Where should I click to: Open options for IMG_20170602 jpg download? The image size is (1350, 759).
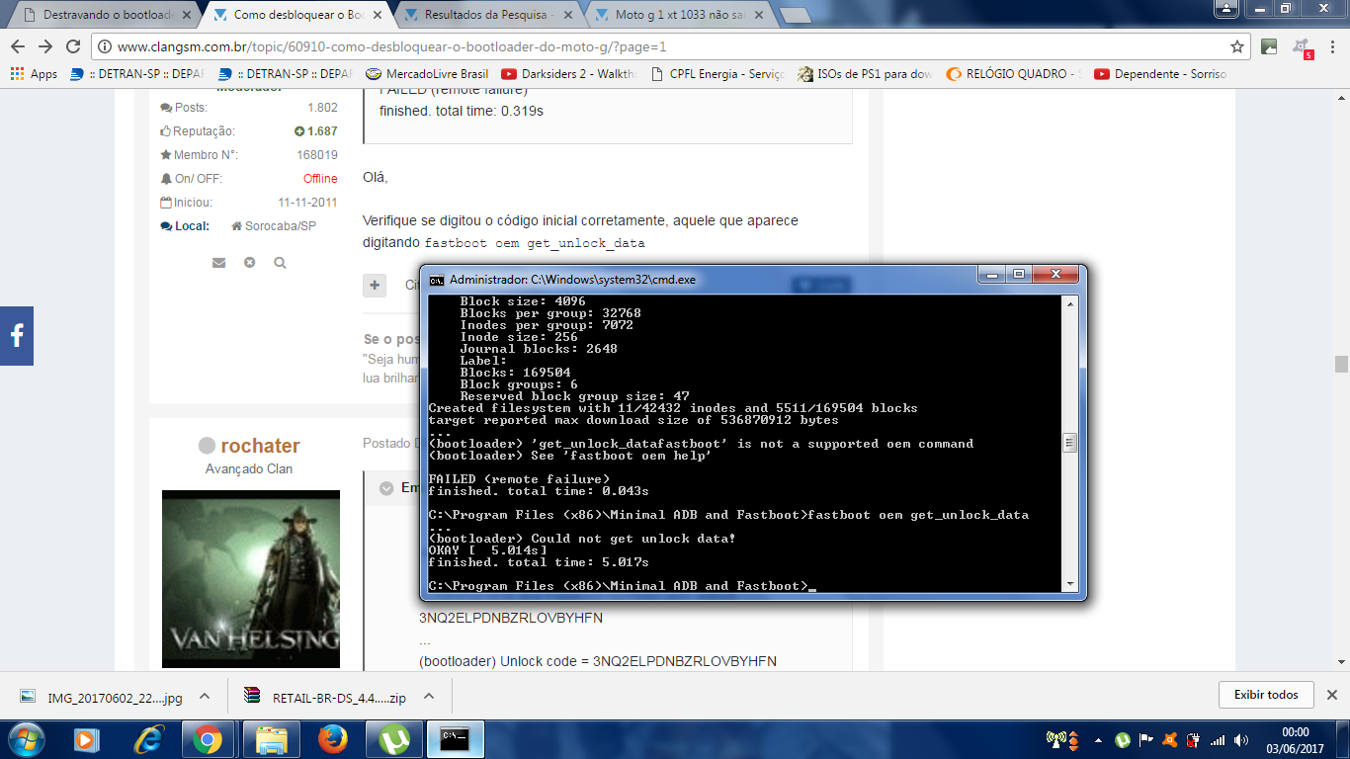tap(205, 696)
